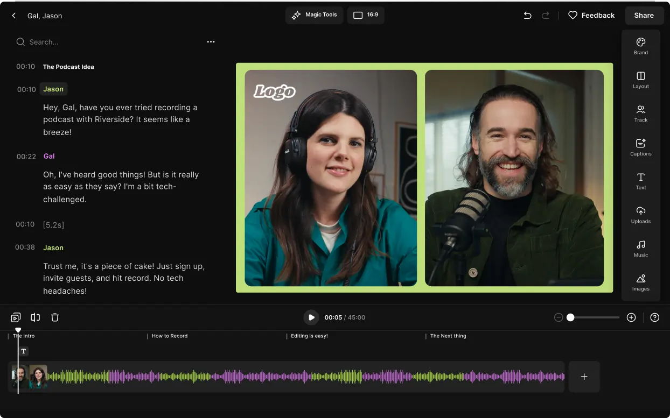Adjust the timeline zoom slider
This screenshot has height=418, width=670.
tap(570, 317)
